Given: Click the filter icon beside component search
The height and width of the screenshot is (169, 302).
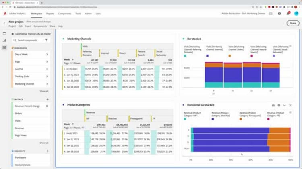Looking at the screenshot, I should coord(46,40).
